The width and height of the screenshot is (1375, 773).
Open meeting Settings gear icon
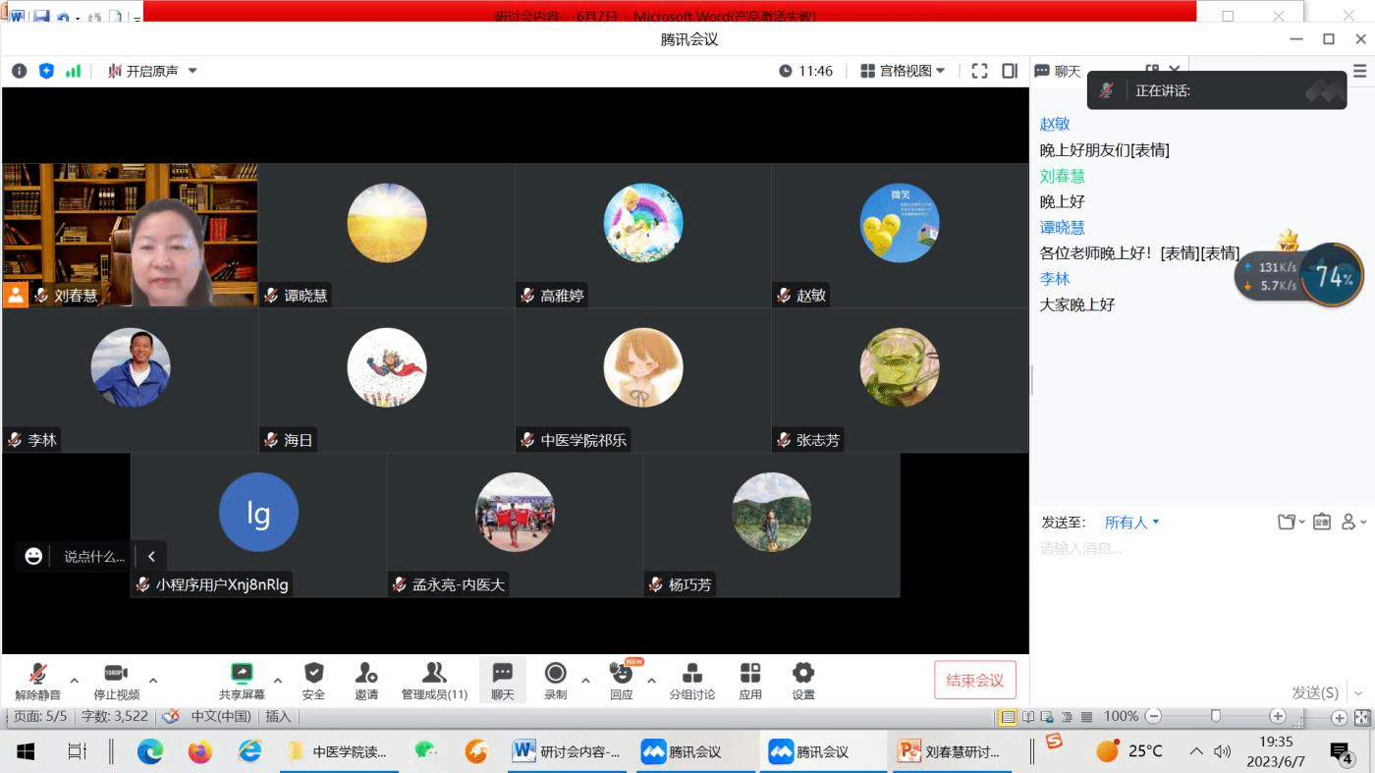[x=803, y=680]
